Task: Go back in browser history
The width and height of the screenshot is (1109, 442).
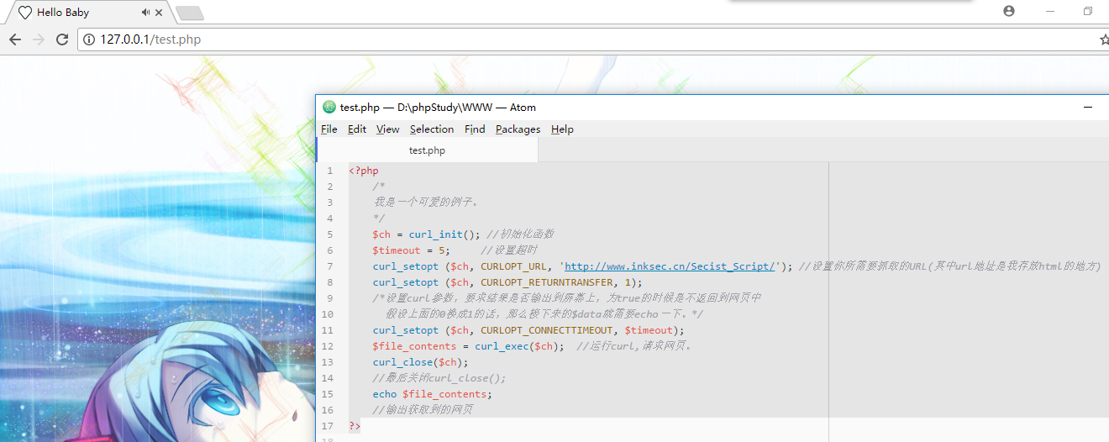Action: click(15, 39)
